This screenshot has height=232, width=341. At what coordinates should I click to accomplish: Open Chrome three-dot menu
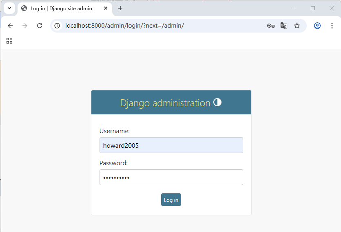(332, 26)
